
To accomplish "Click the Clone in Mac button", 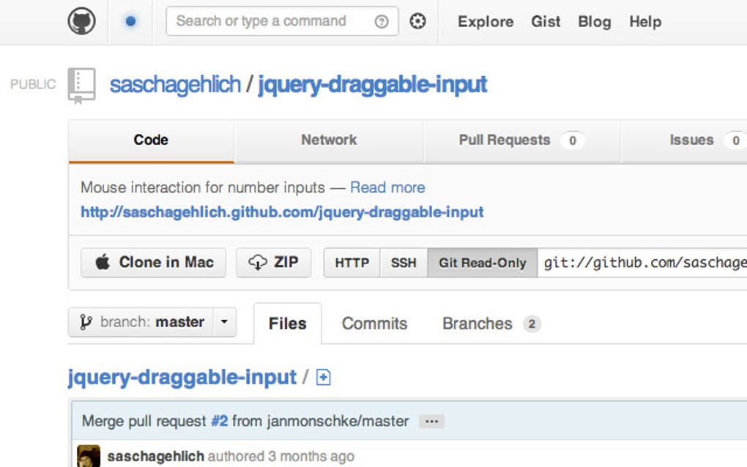I will pyautogui.click(x=153, y=263).
